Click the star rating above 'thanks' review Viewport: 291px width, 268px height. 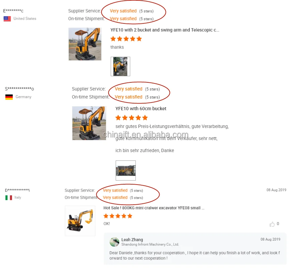(x=126, y=39)
